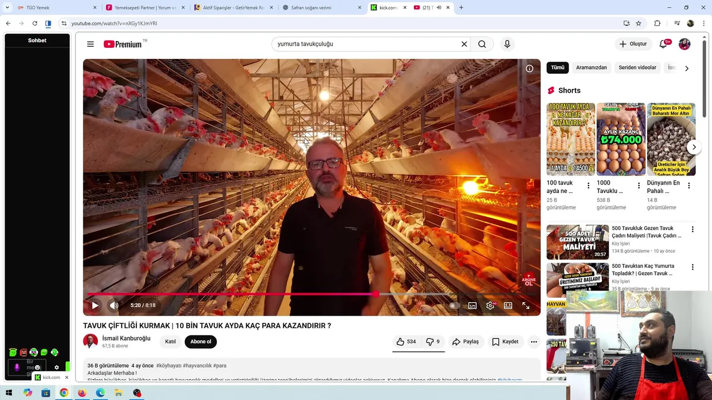The image size is (712, 400).
Task: Go back in browser history
Action: coord(8,23)
